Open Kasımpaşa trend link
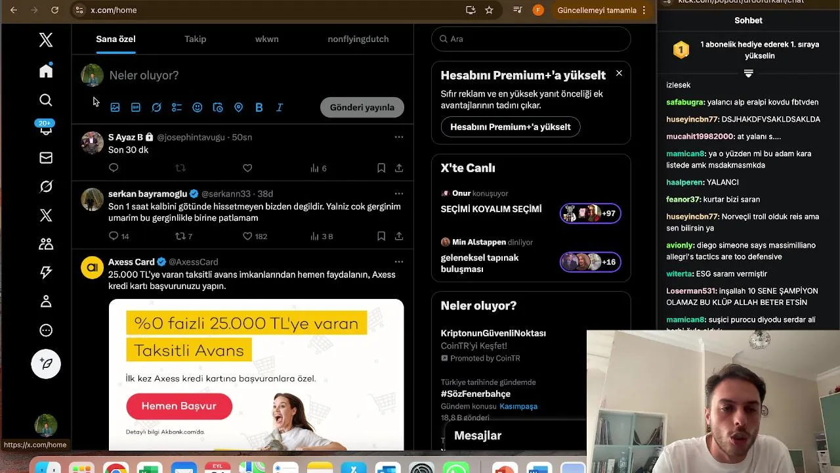 coord(518,406)
